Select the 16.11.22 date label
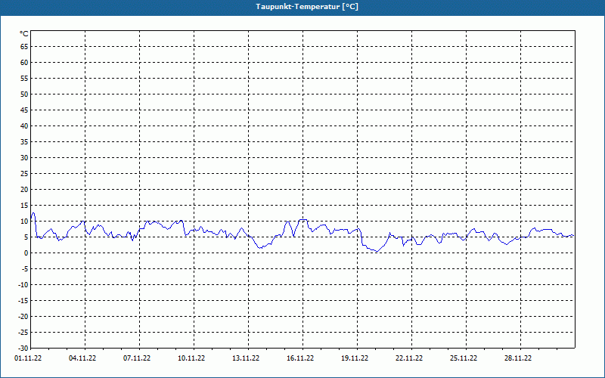This screenshot has width=605, height=378. 300,358
